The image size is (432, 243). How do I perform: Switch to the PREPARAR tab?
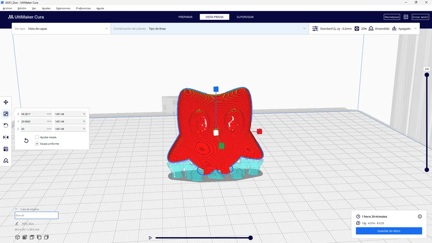(185, 17)
